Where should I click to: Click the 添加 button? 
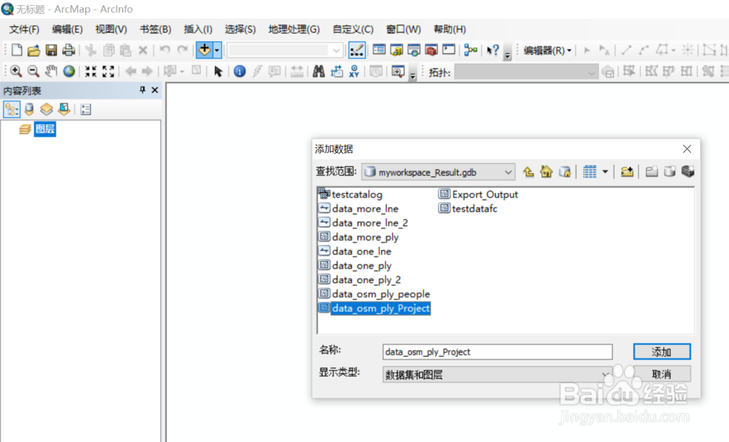pyautogui.click(x=662, y=352)
